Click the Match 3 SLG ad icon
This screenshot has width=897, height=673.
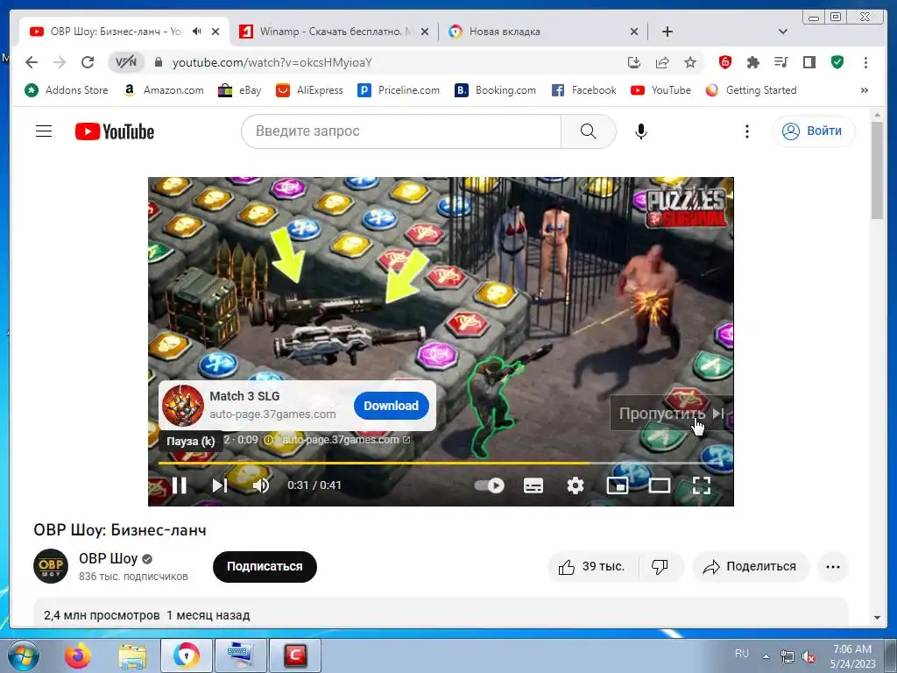coord(183,405)
